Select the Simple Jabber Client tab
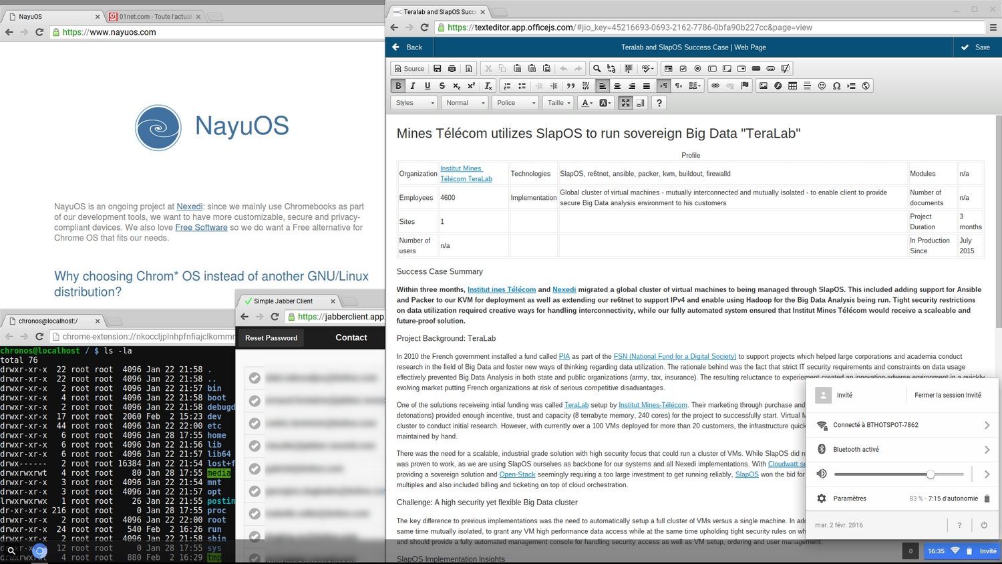Image resolution: width=1002 pixels, height=564 pixels. click(x=288, y=301)
